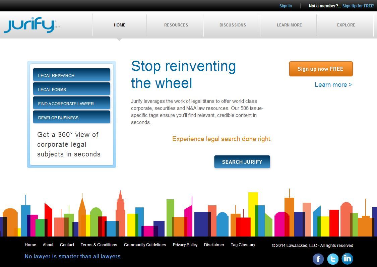Click "No lawyer is smarter than all lawyers."
Viewport: 377px width, 267px height.
coord(73,256)
